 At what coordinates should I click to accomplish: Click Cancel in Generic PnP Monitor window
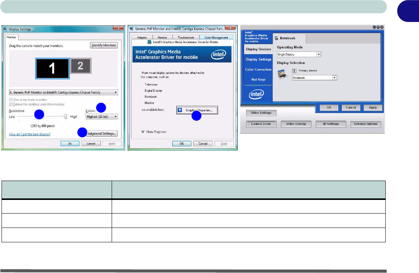point(203,144)
